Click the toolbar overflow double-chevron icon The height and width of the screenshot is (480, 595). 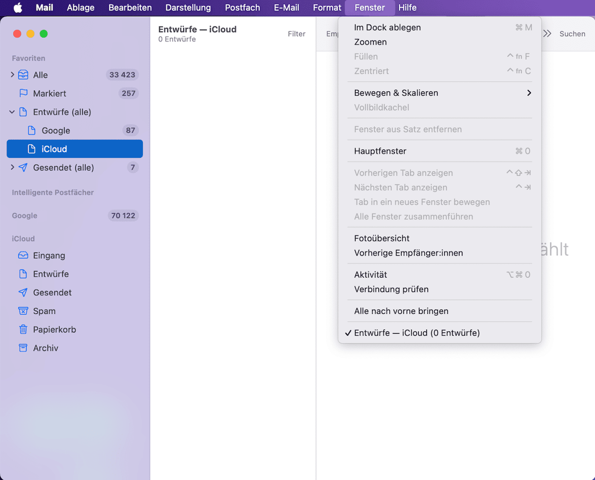pos(547,34)
